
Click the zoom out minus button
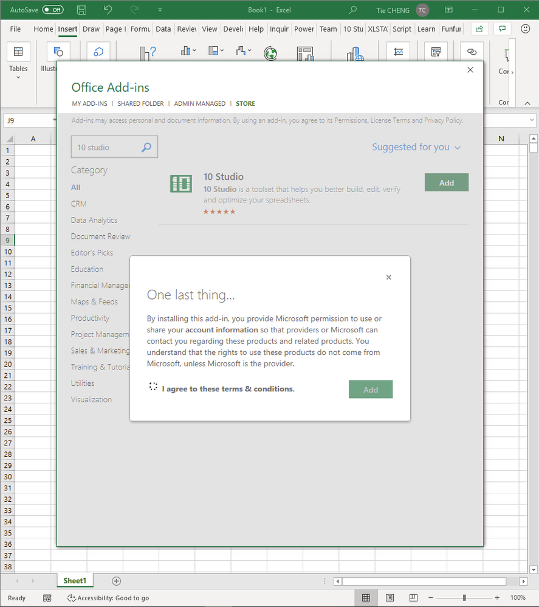(x=431, y=598)
